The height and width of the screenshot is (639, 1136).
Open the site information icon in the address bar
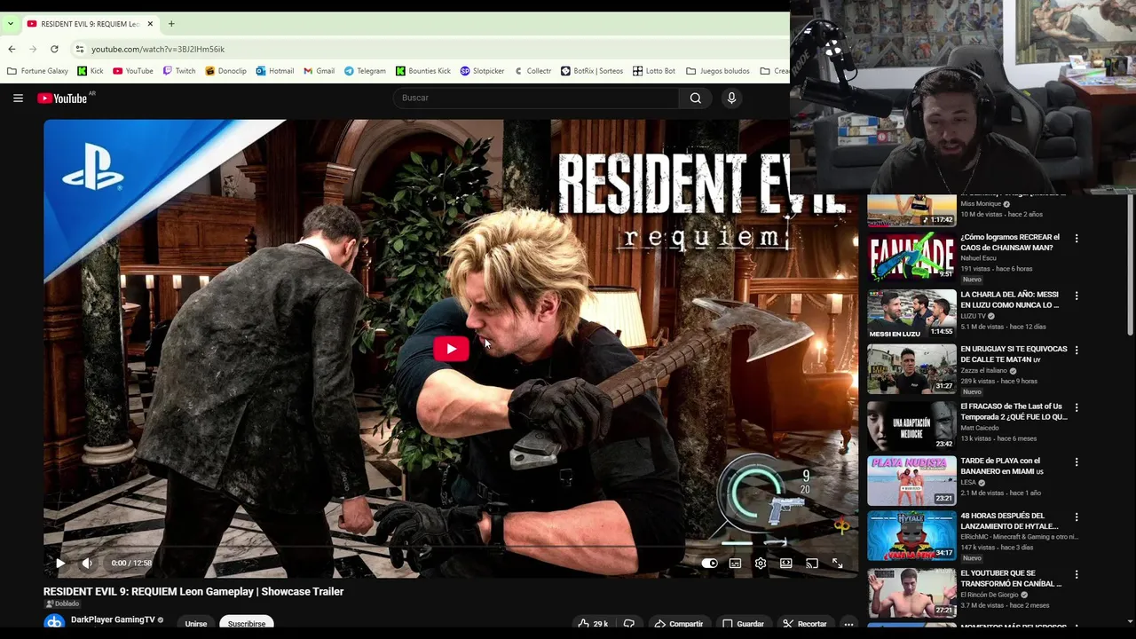[x=79, y=49]
